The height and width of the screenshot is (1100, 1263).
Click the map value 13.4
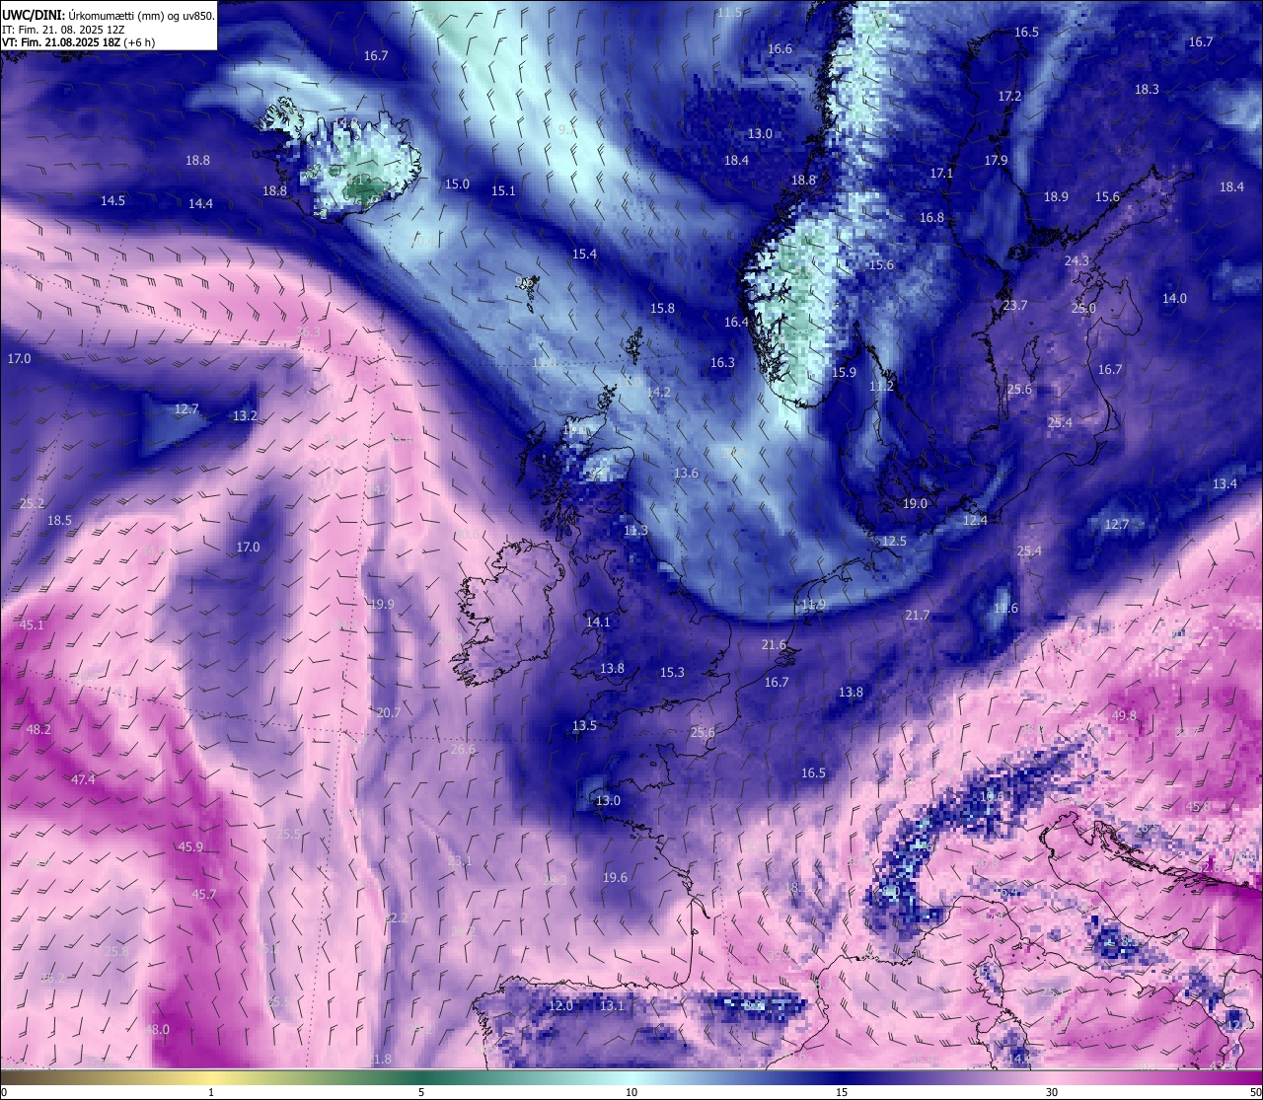(1225, 484)
